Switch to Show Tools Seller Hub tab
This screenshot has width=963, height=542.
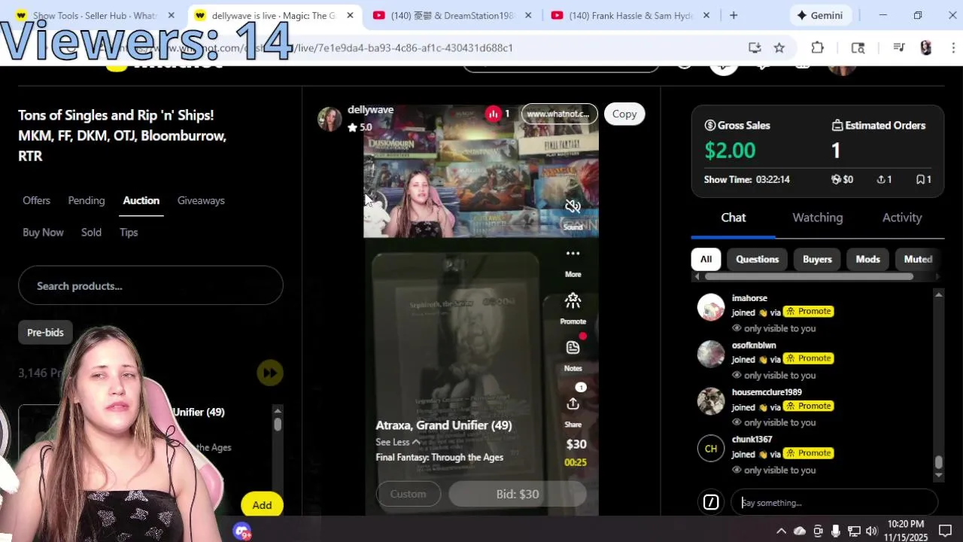[96, 15]
